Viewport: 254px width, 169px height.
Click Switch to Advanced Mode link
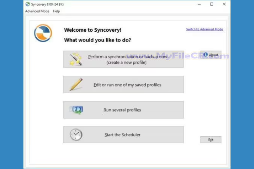tap(204, 29)
